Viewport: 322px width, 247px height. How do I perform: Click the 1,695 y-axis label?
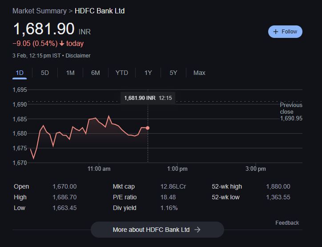[x=20, y=90]
